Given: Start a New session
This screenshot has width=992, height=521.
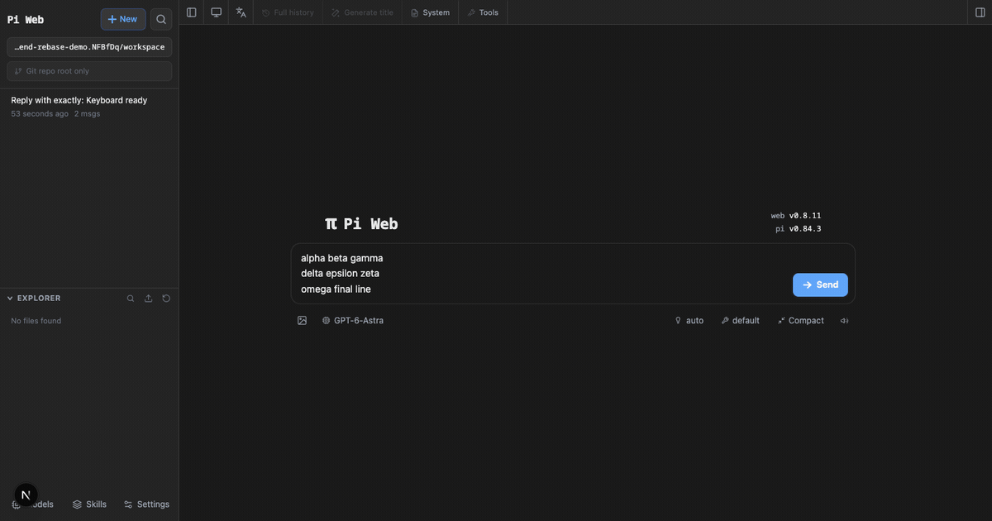Looking at the screenshot, I should click(123, 19).
